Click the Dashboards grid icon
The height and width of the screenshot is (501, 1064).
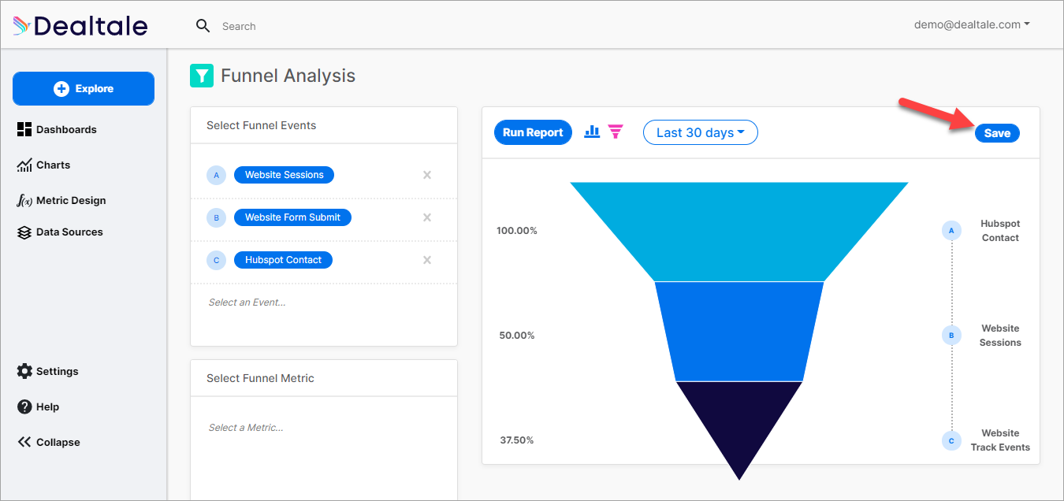coord(24,129)
